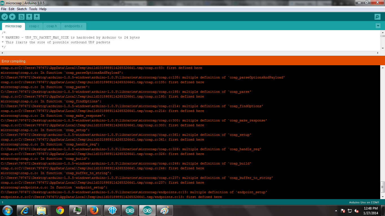Open the blue people icon taskbar app
385x216 pixels.
112,210
